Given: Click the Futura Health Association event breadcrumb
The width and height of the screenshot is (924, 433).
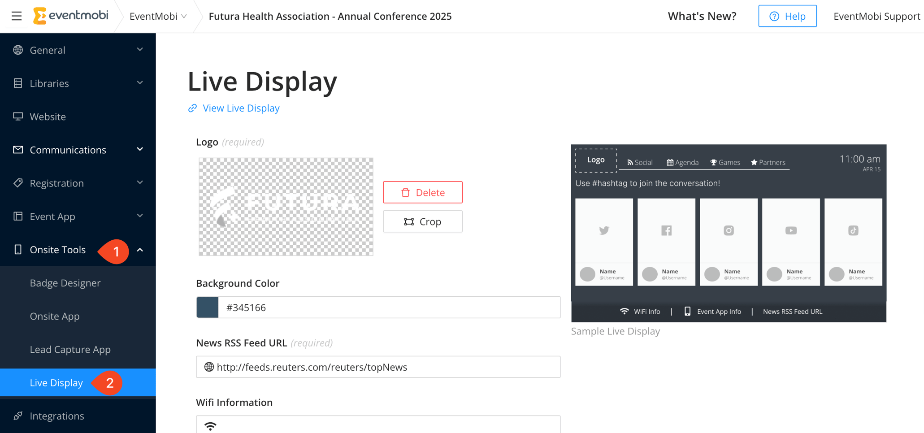Looking at the screenshot, I should 330,16.
